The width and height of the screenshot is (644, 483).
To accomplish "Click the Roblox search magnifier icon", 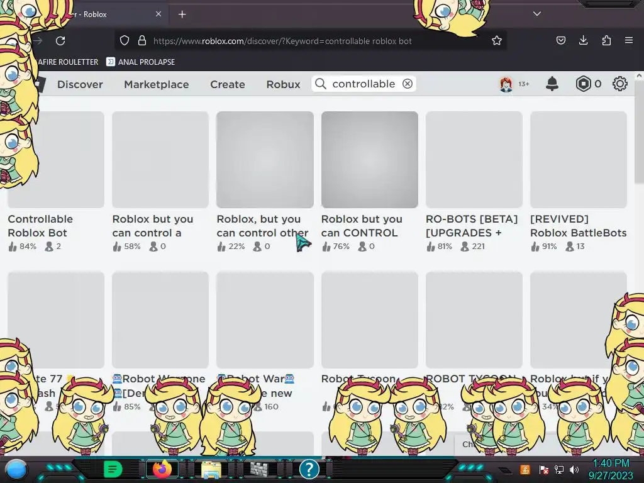I will 320,84.
